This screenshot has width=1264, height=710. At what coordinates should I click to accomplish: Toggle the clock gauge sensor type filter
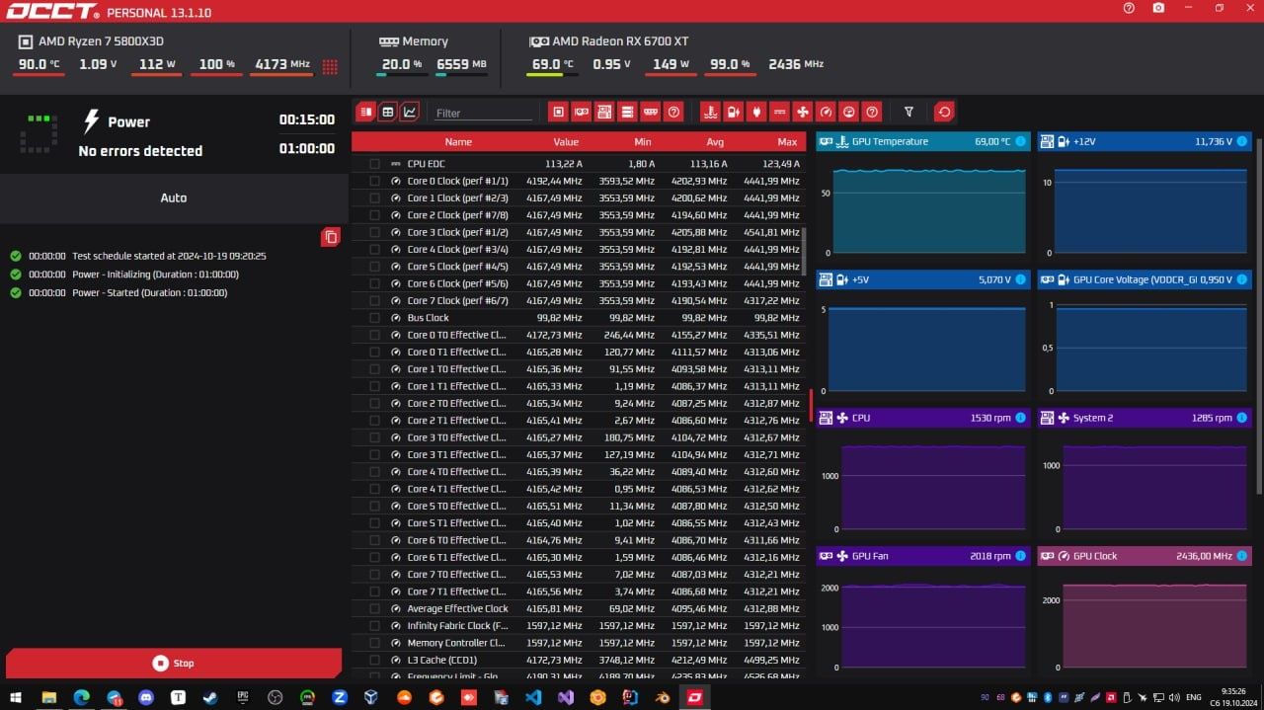[827, 112]
